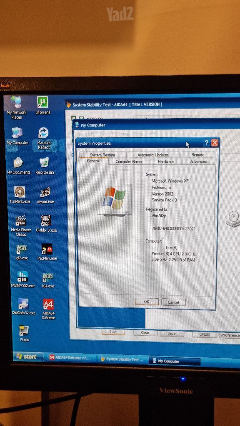Switch to System Stability Test taskbar button
The width and height of the screenshot is (240, 426).
(123, 359)
